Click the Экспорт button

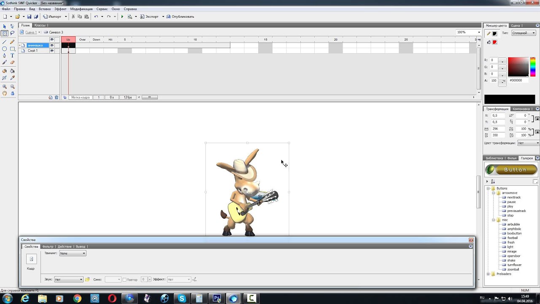click(x=149, y=16)
